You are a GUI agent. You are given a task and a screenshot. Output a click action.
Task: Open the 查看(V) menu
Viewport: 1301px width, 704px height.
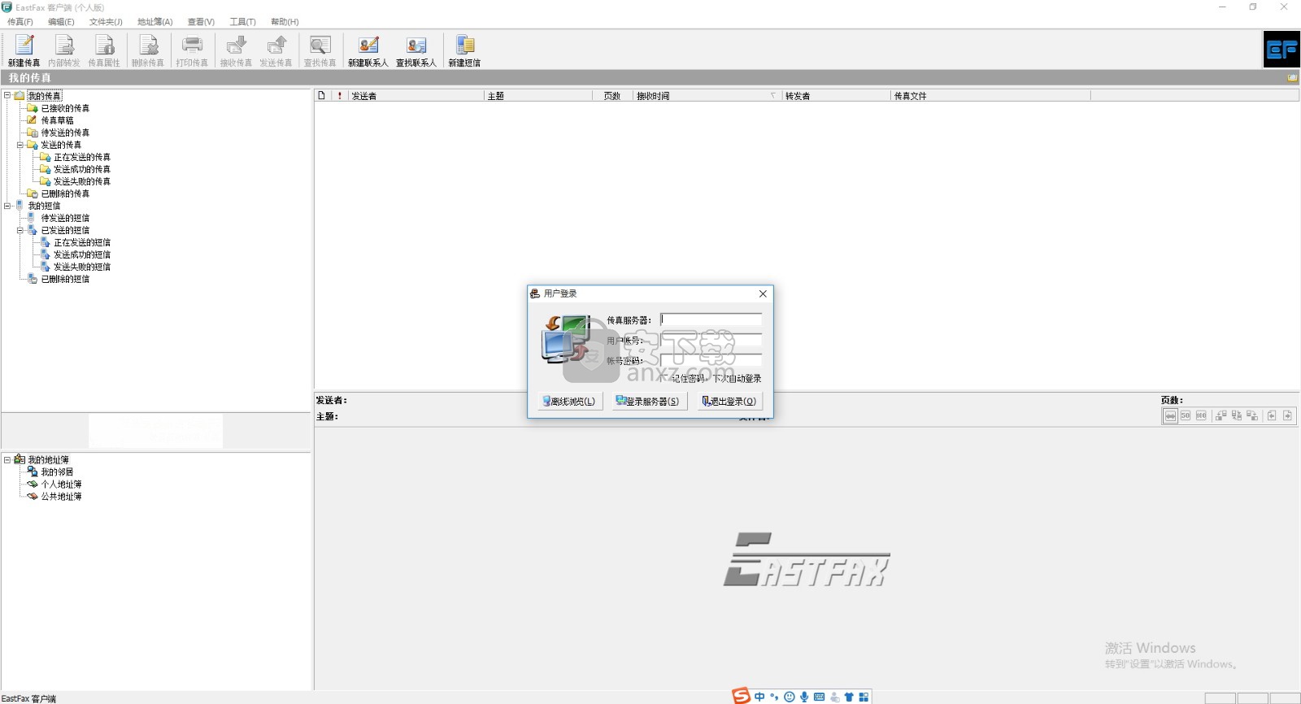(201, 22)
